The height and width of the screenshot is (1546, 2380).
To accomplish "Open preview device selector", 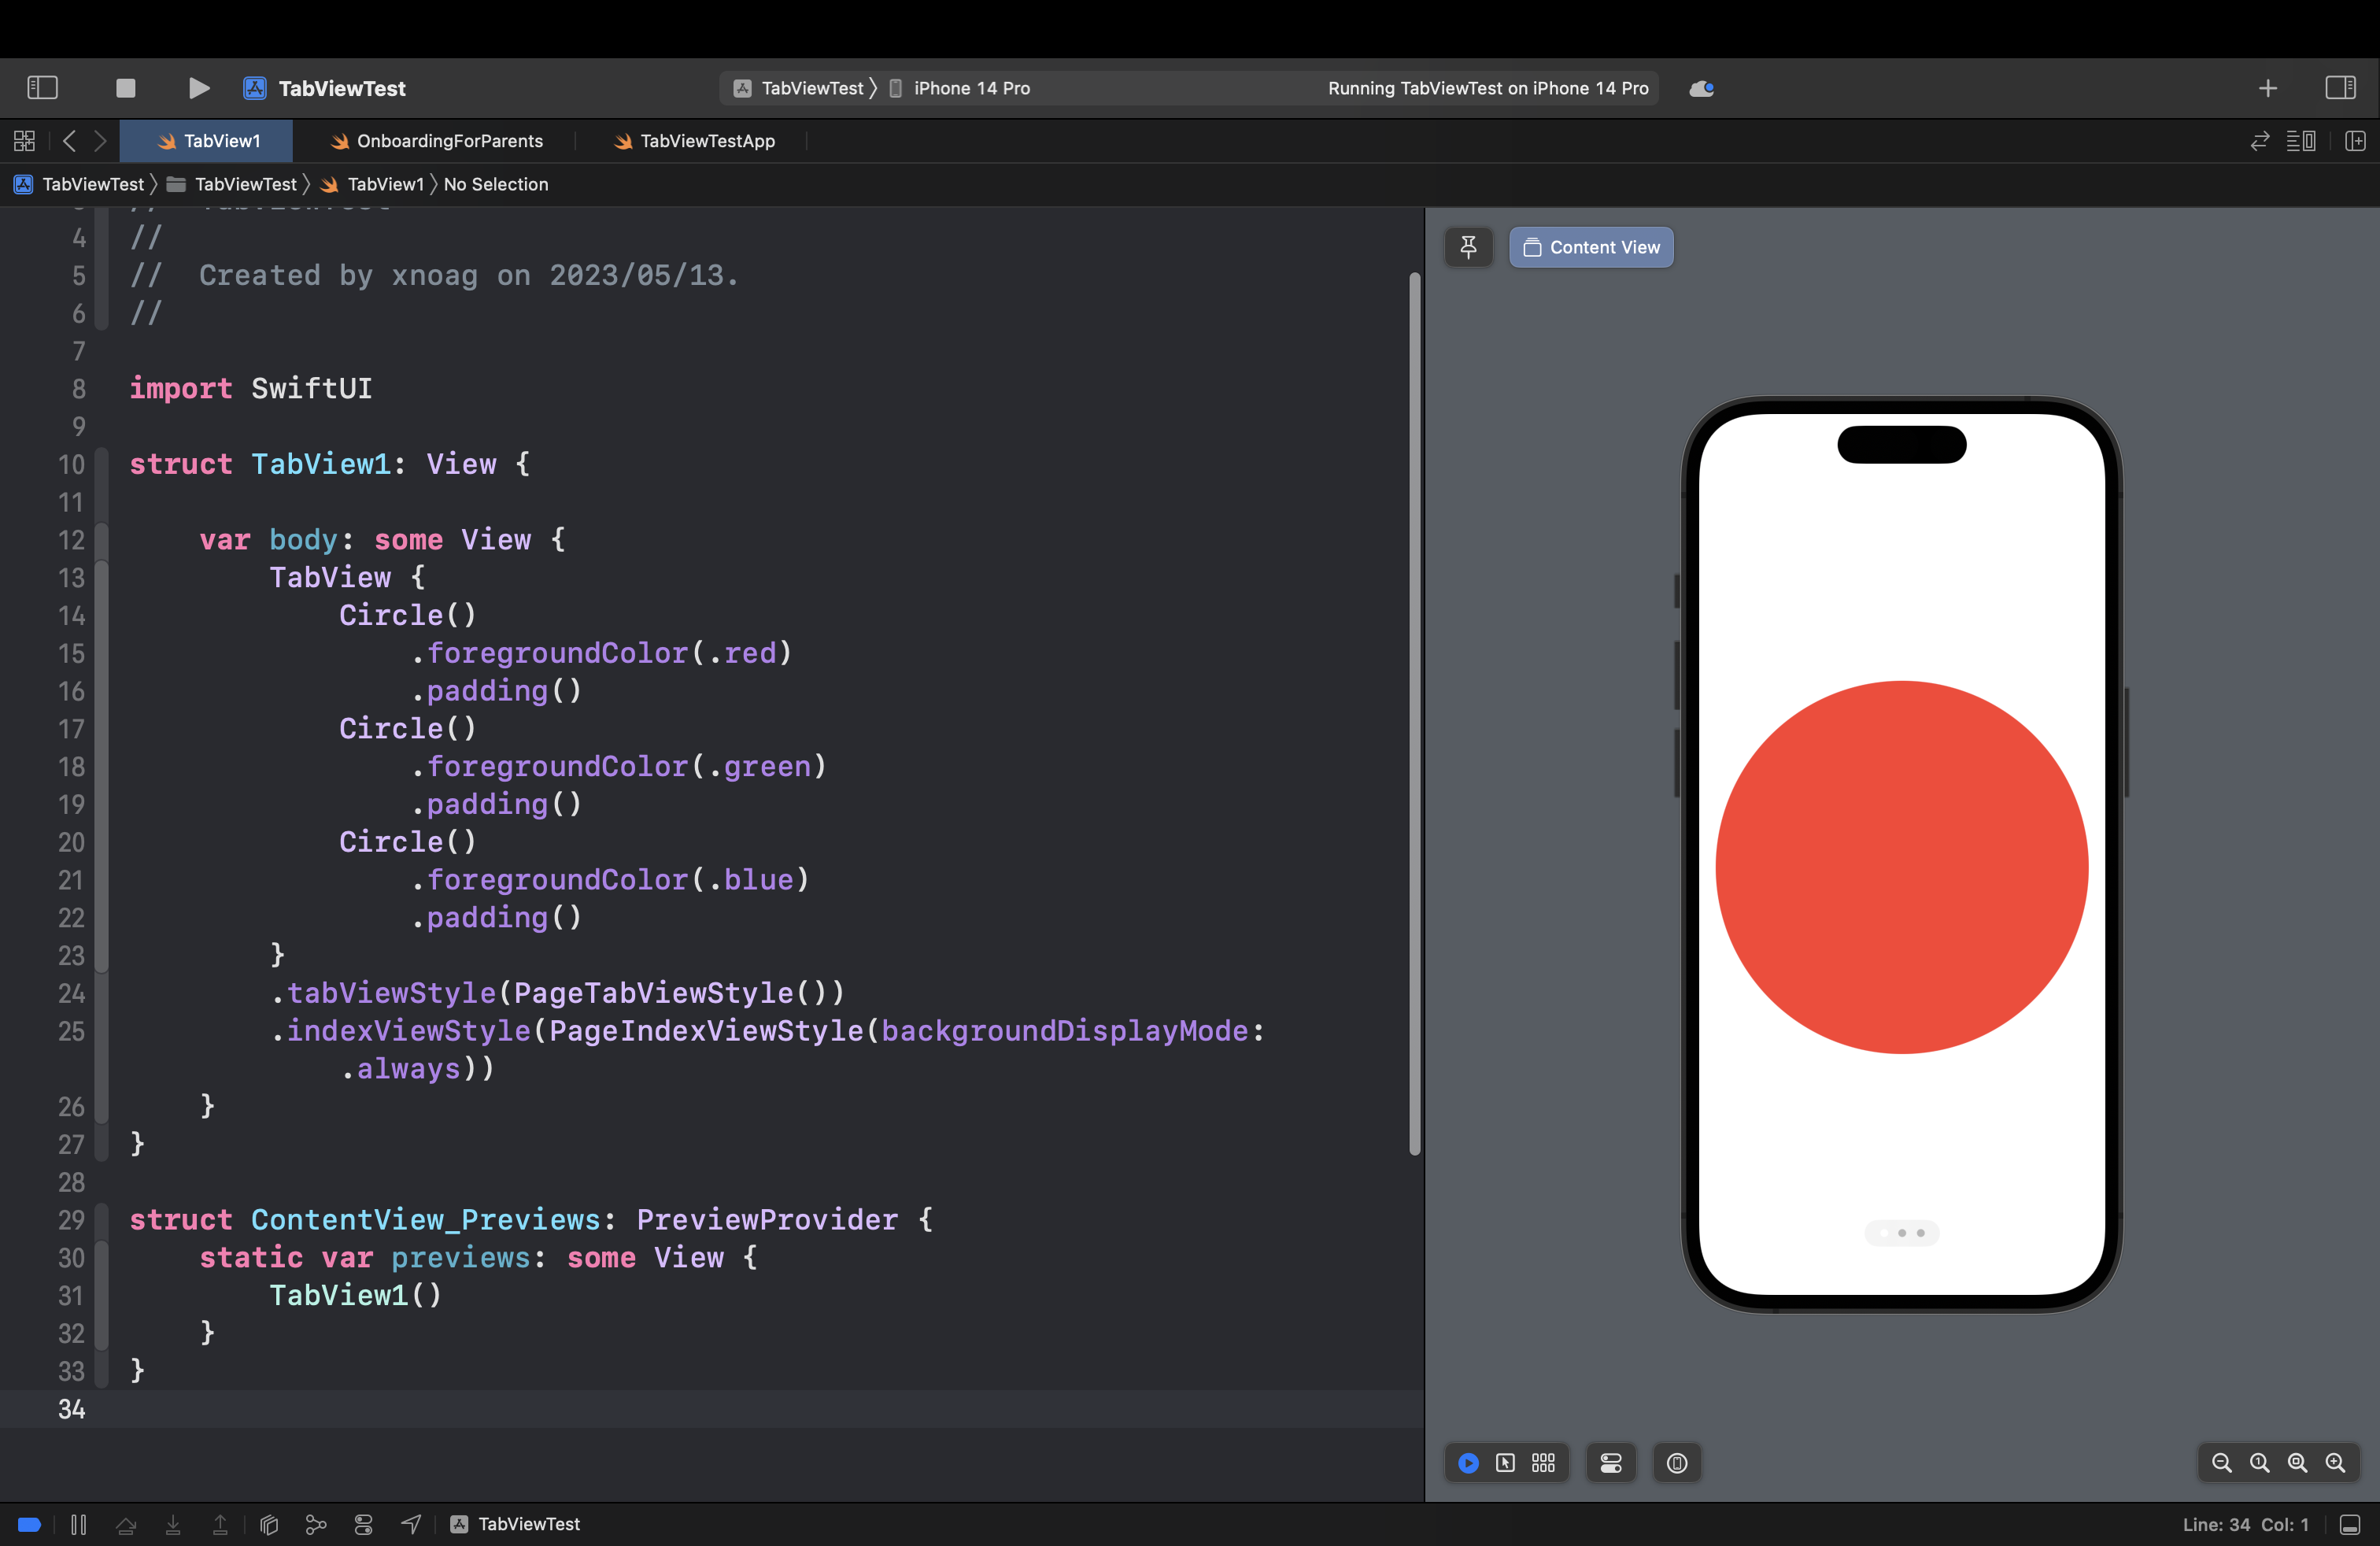I will [1677, 1463].
